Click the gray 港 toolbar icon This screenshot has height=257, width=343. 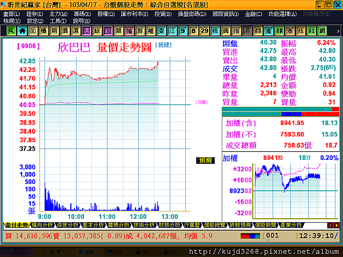(x=247, y=31)
